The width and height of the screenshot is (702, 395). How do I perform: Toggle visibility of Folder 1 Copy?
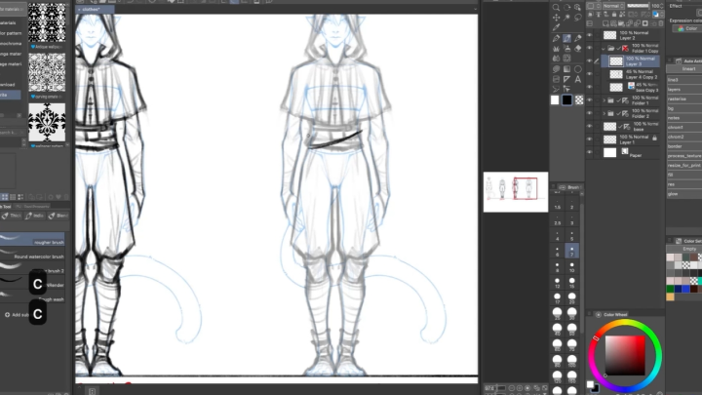tap(589, 47)
